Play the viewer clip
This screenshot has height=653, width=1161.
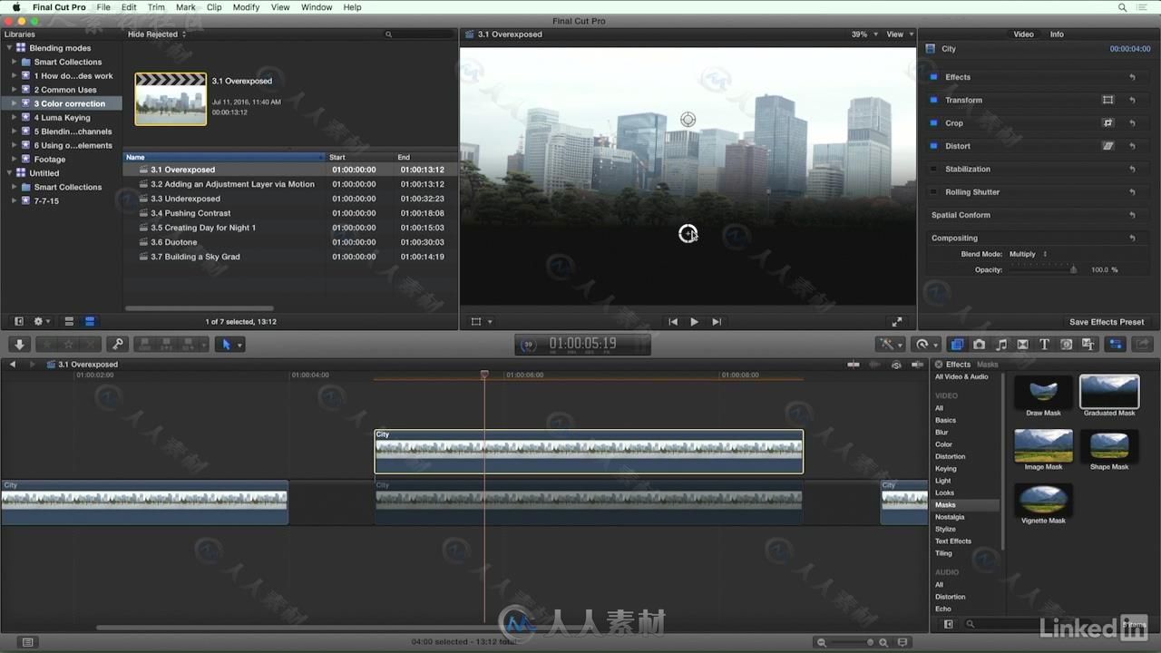pyautogui.click(x=695, y=322)
